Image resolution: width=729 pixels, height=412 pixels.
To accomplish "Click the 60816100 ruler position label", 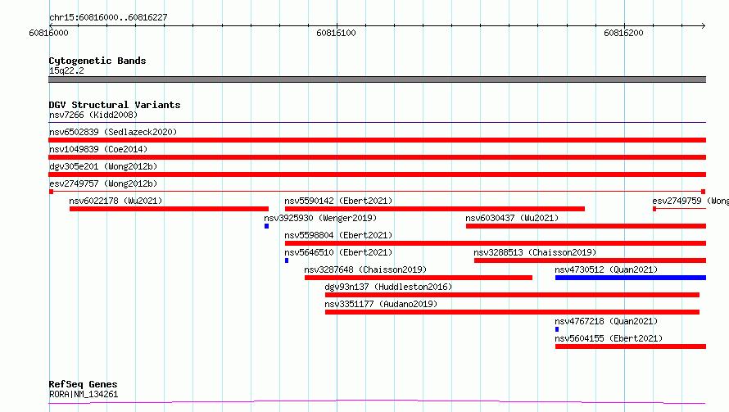I will tap(336, 33).
